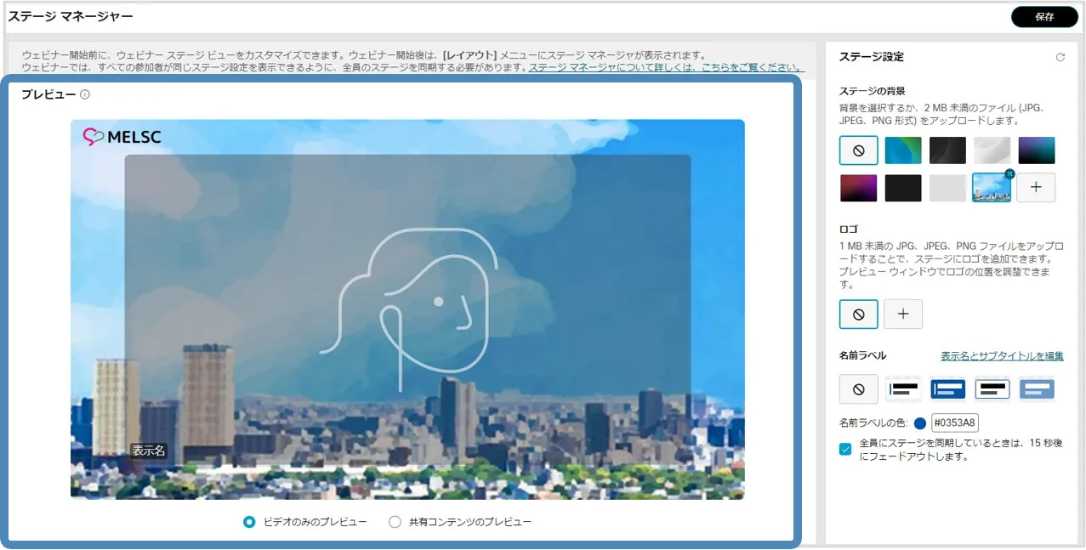This screenshot has height=550, width=1086.
Task: Click the 保存 button
Action: pos(1043,17)
